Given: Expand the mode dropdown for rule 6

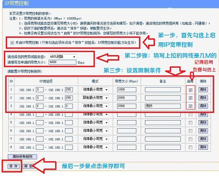Looking at the screenshot, I should coord(95,131).
